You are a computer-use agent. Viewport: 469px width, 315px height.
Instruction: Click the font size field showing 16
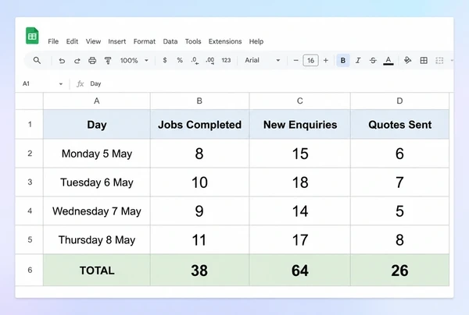click(x=311, y=61)
